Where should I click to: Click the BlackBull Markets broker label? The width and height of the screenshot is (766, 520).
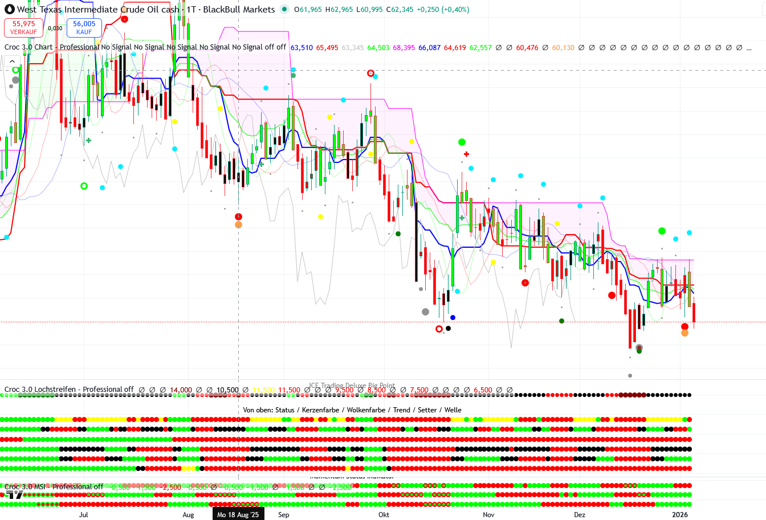[x=239, y=9]
